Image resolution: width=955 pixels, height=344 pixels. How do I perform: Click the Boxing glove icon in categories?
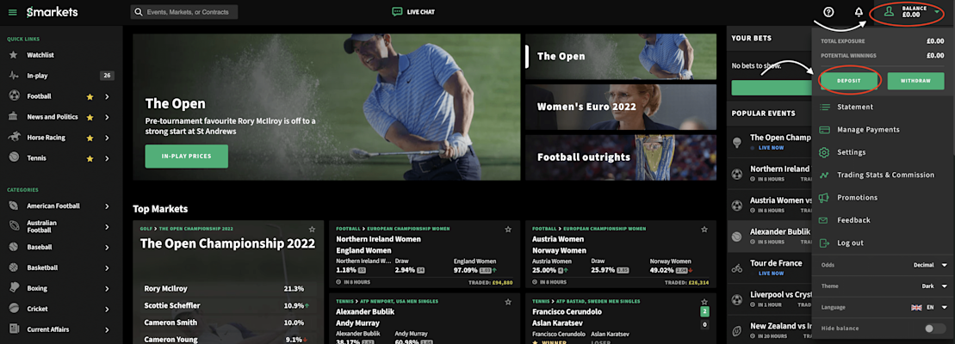[14, 288]
